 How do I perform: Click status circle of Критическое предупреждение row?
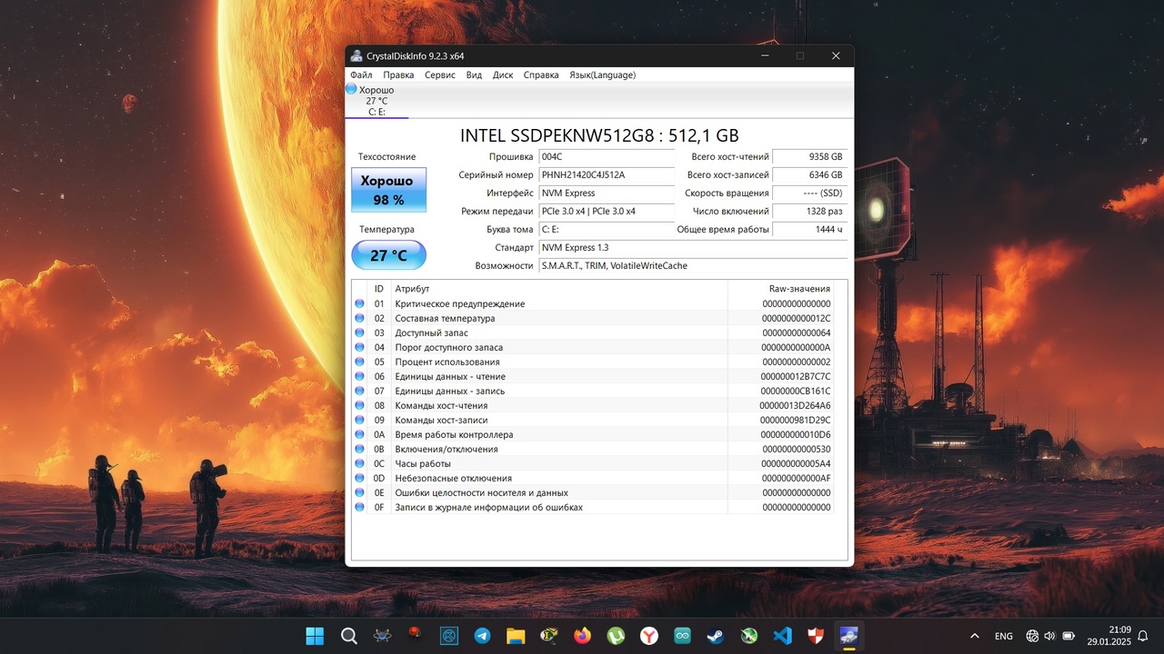tap(359, 303)
